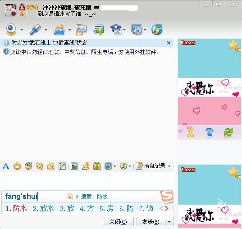242x229 pixels.
Task: Click the lower QQ show LV5 badge
Action: pos(187,170)
